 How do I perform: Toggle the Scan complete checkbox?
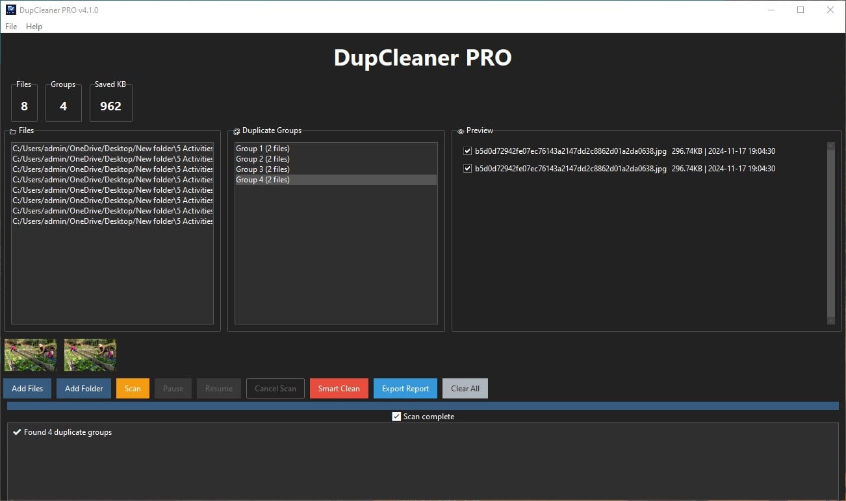(x=396, y=416)
